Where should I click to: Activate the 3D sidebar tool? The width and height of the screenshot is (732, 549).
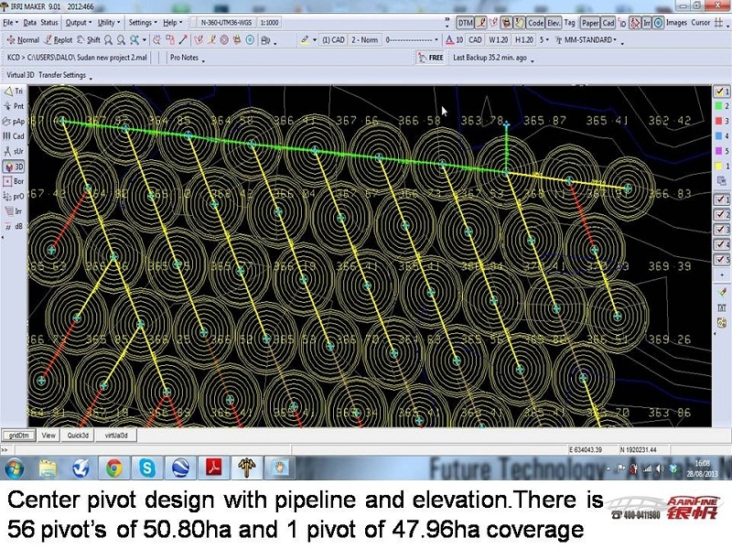[x=14, y=167]
